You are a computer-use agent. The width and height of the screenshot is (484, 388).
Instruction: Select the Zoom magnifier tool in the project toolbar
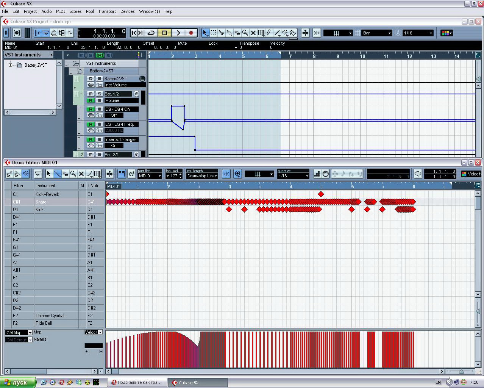[x=245, y=33]
